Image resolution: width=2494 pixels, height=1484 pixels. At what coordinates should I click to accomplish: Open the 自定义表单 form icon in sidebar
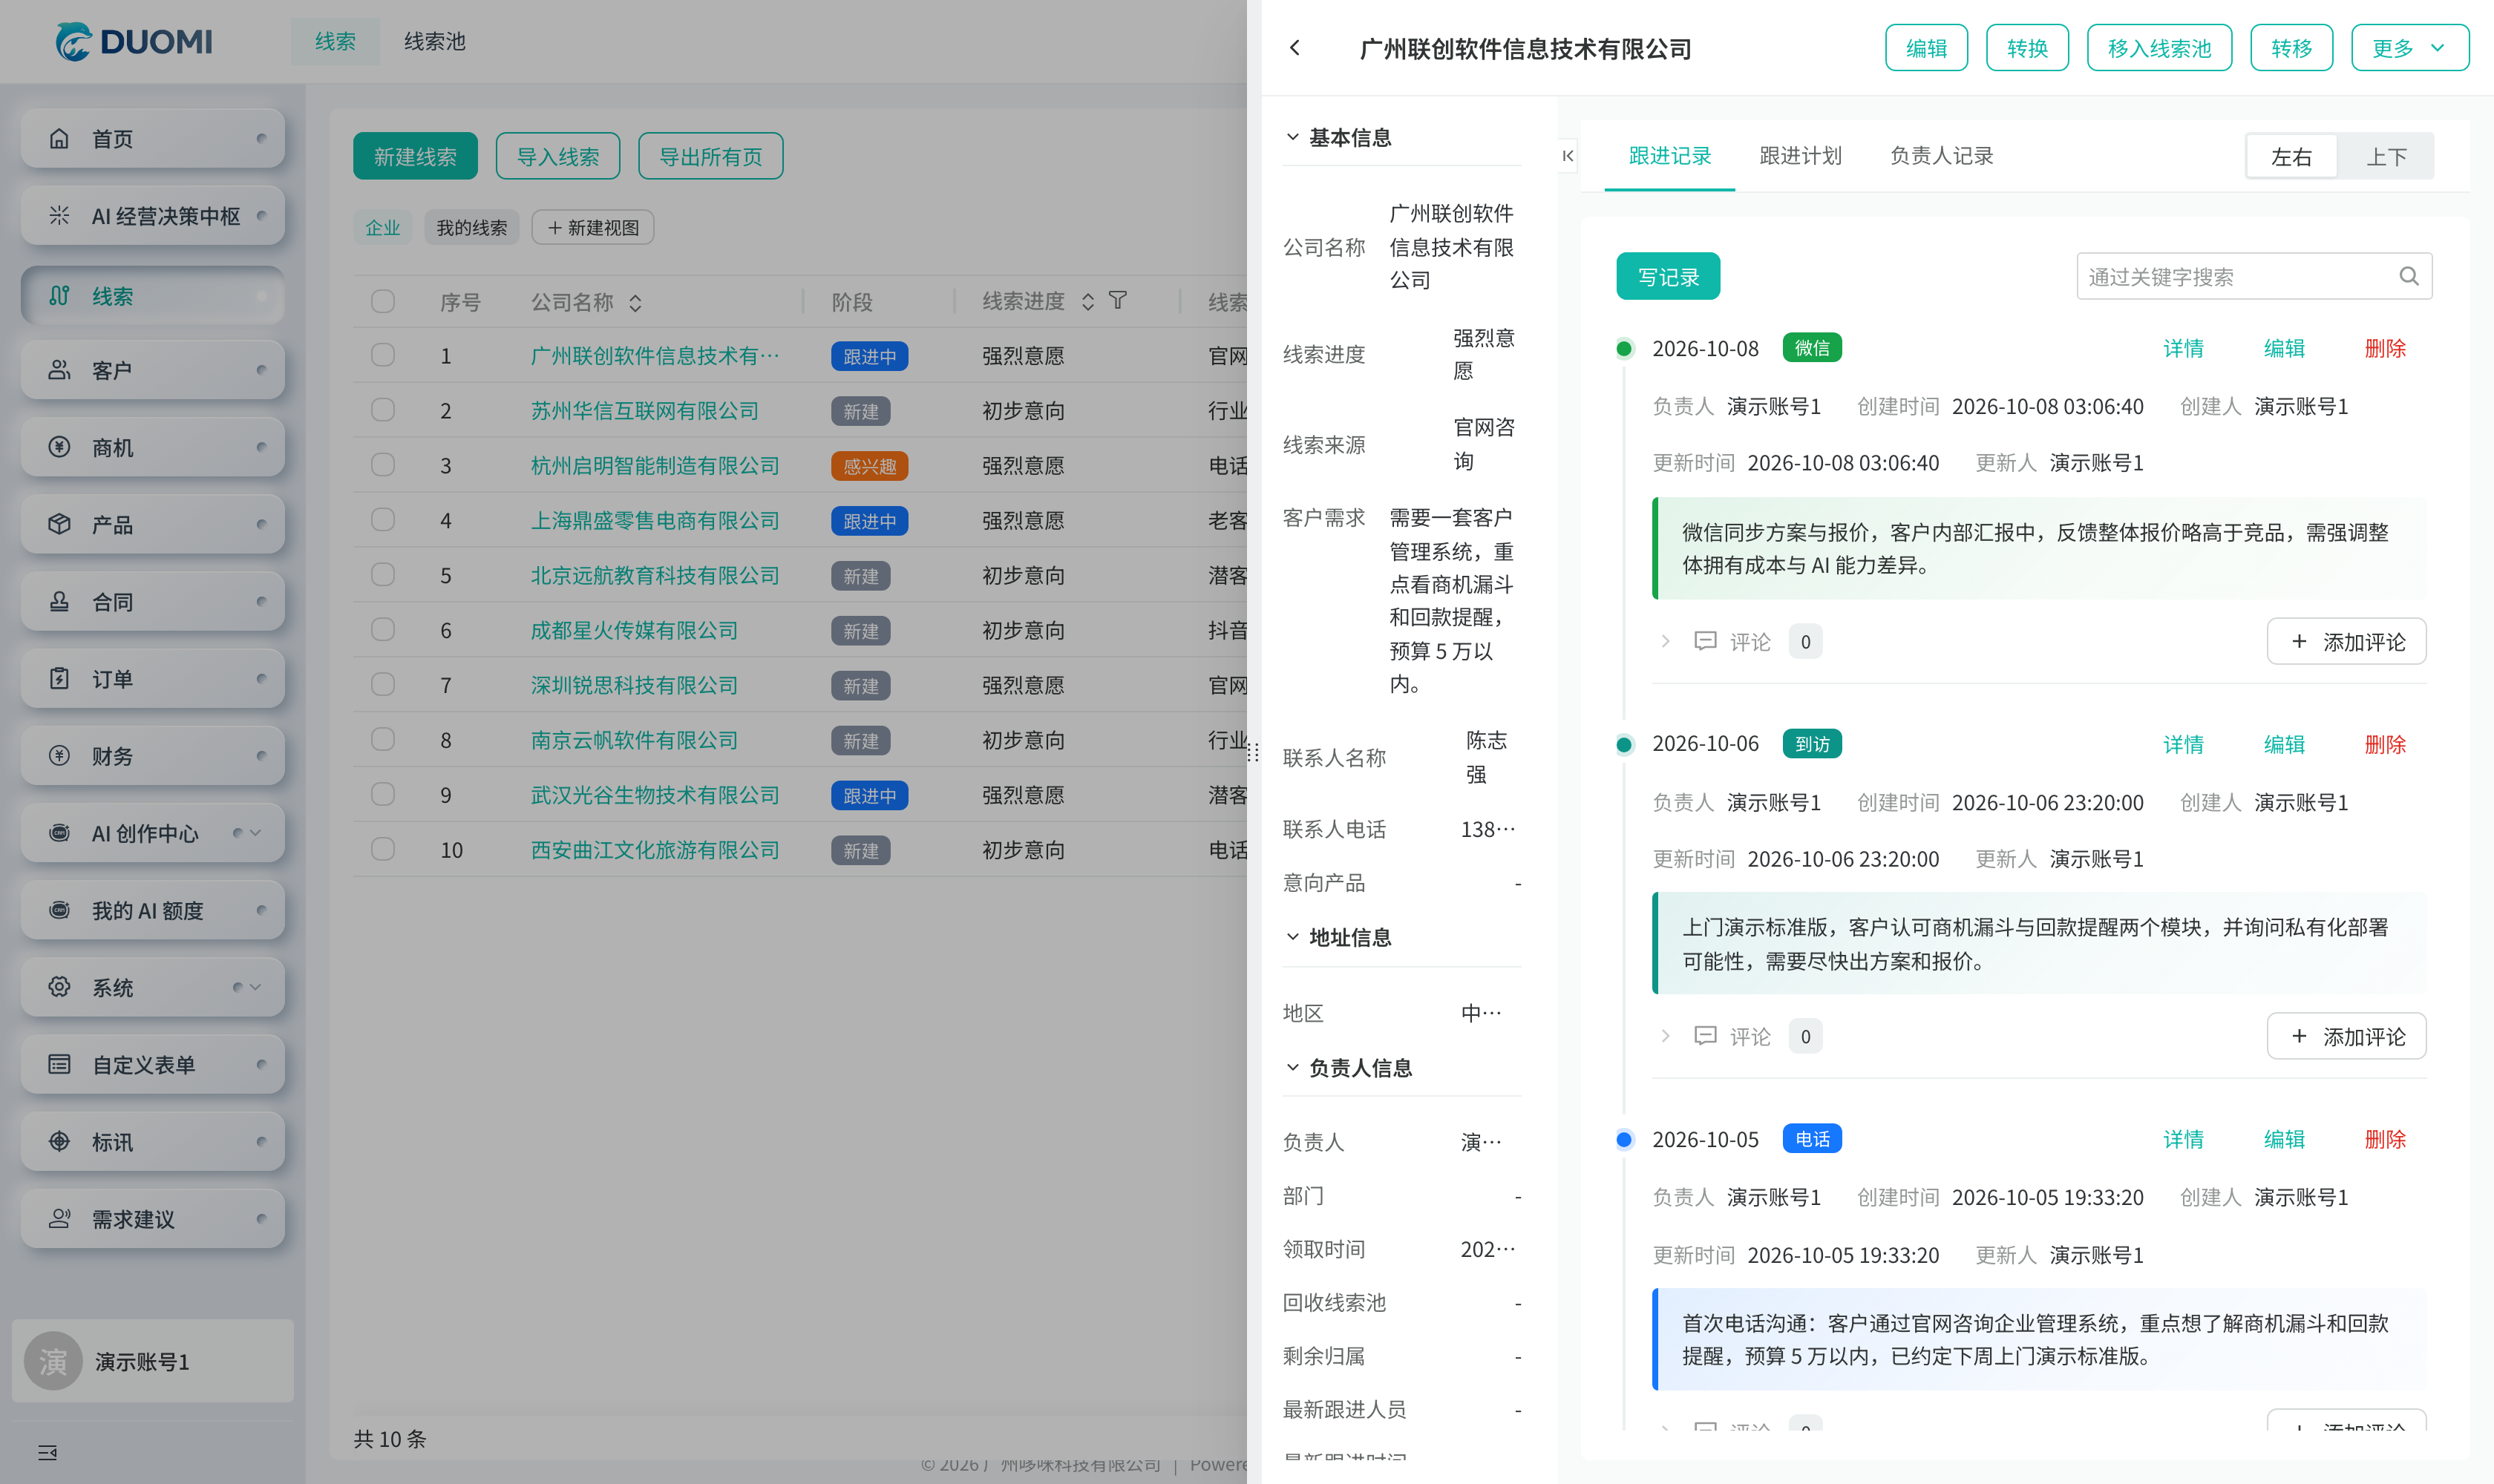pyautogui.click(x=60, y=1065)
